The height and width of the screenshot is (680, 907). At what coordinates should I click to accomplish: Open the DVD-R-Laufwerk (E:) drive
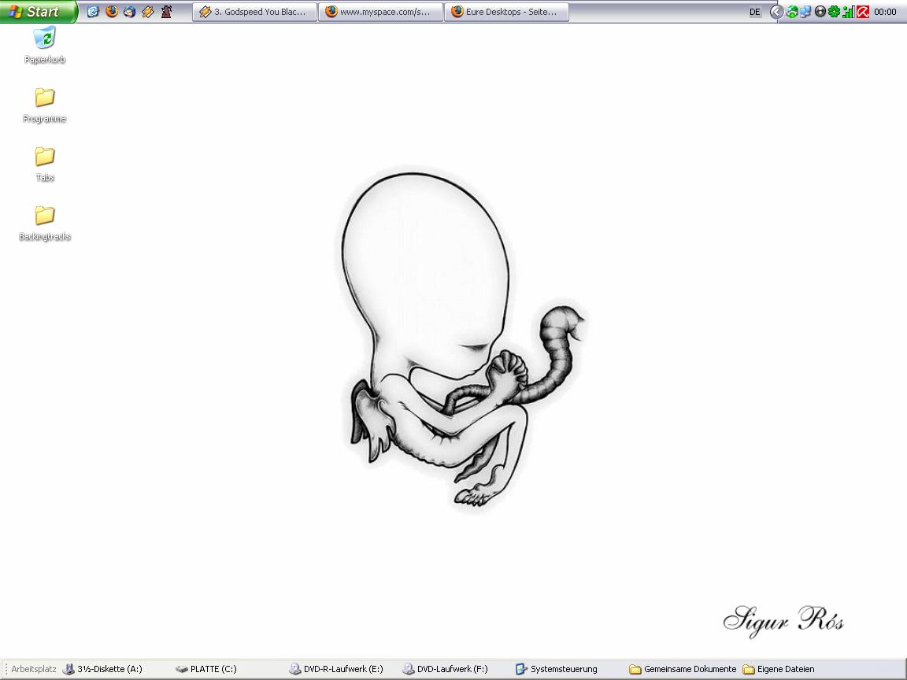[x=336, y=669]
